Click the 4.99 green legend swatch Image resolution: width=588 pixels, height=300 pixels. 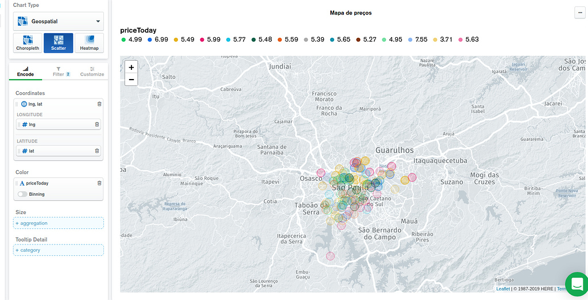click(x=124, y=40)
